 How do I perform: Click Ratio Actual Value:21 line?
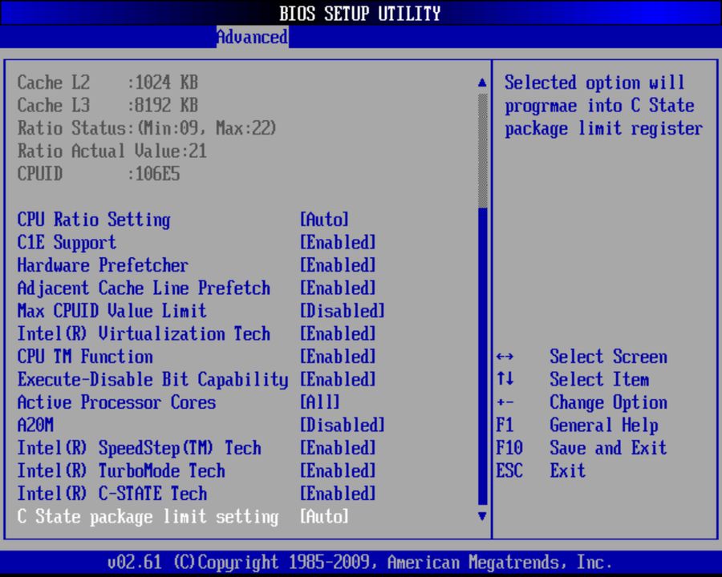(112, 151)
